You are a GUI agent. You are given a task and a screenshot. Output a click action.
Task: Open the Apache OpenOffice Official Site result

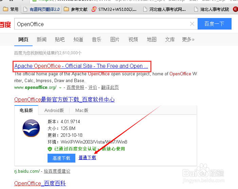coord(81,66)
